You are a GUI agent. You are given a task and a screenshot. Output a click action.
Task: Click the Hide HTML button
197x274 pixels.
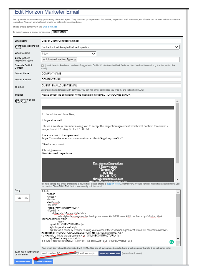click(22, 198)
